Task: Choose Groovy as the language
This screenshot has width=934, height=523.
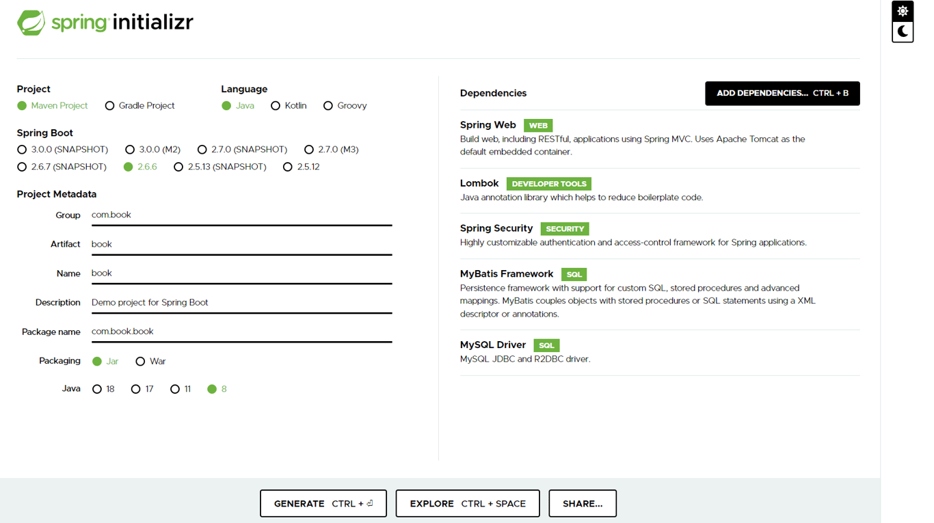Action: click(345, 106)
